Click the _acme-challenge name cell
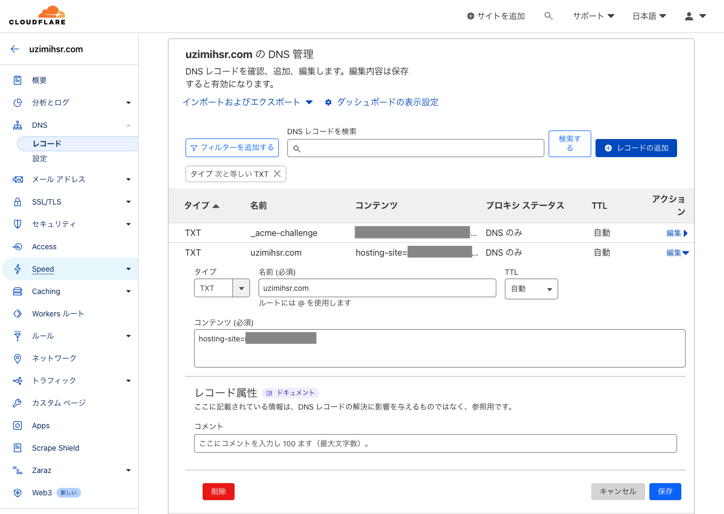724x514 pixels. coord(284,233)
